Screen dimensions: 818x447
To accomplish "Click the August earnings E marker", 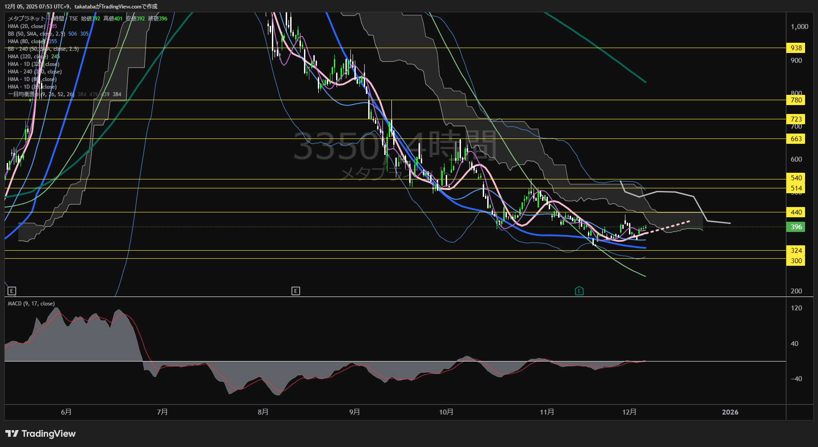I will (296, 291).
